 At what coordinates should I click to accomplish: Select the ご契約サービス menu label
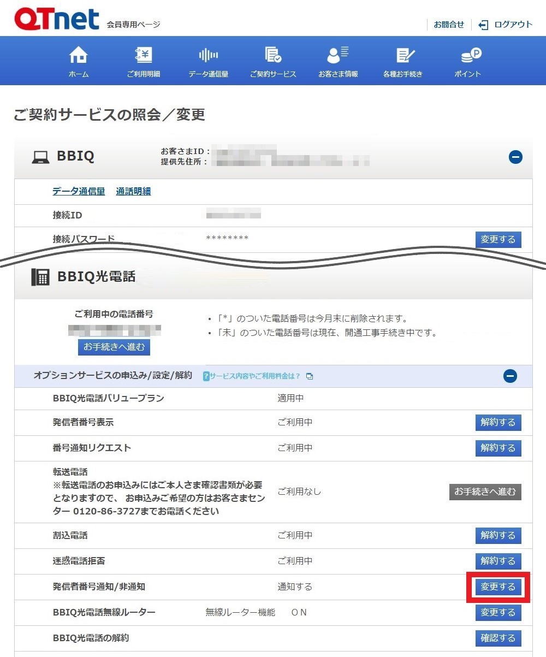273,74
